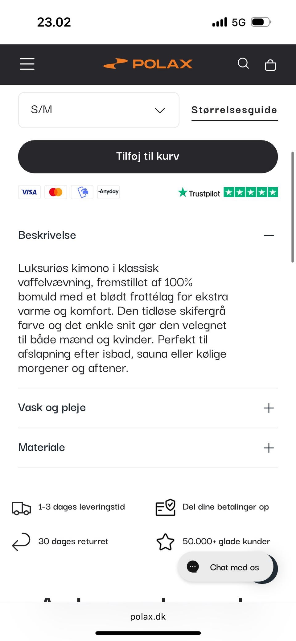Tap the polax.dk address bar

point(148,617)
